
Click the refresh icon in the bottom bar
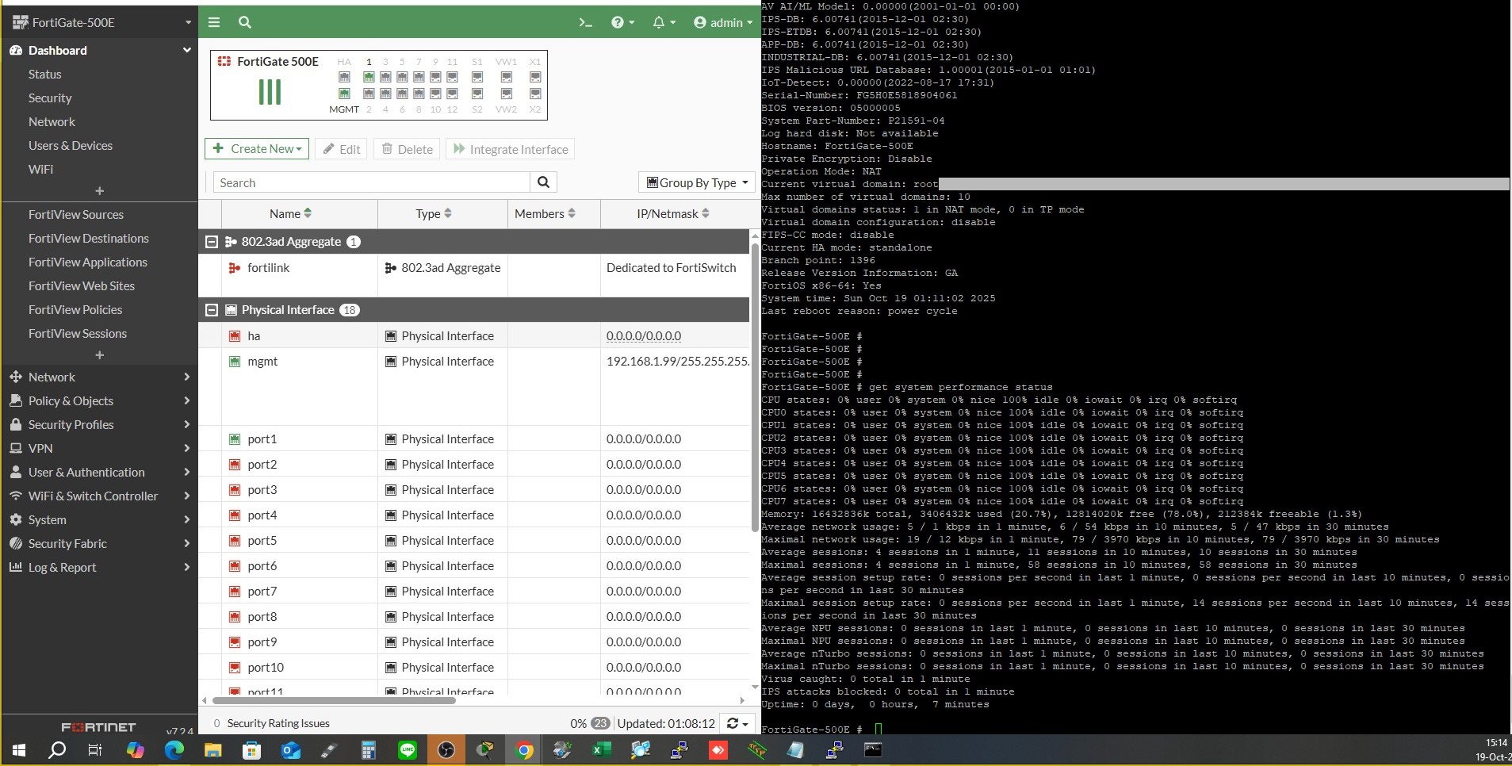737,723
